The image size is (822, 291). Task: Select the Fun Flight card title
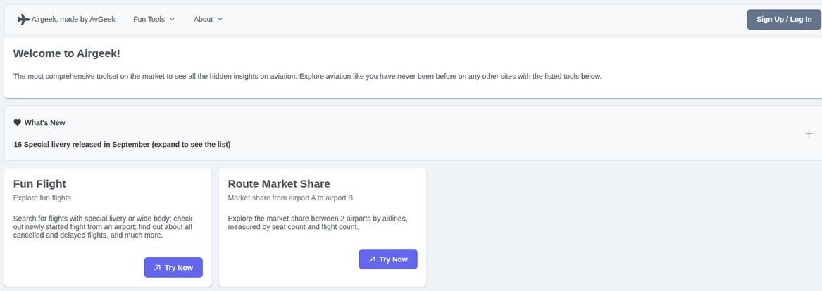(39, 184)
